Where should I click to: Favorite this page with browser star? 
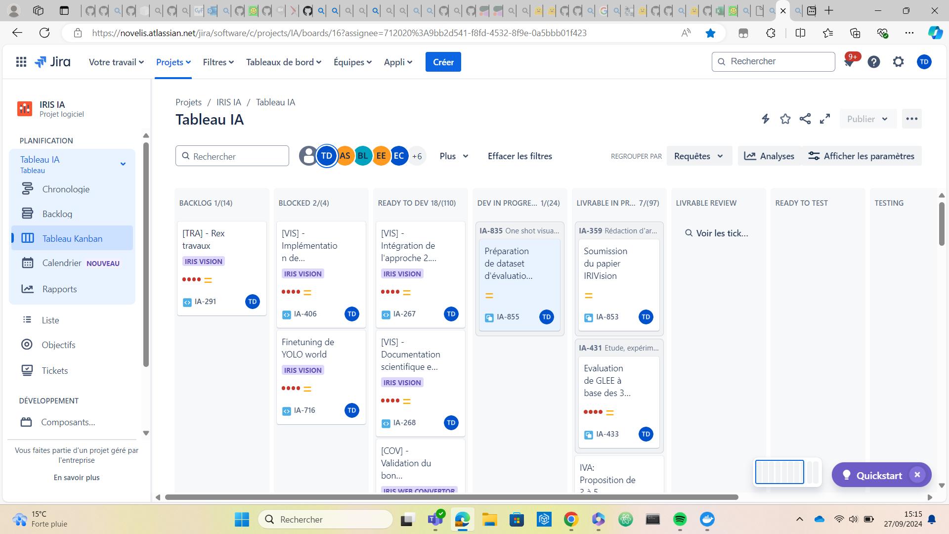710,33
